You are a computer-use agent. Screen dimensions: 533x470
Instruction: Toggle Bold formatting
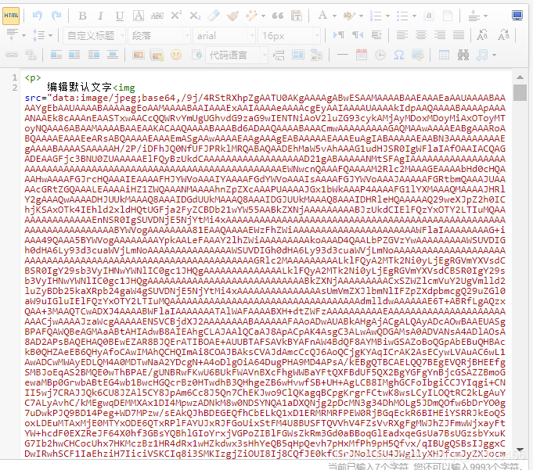82,16
